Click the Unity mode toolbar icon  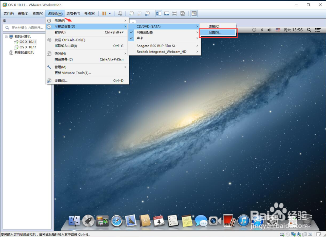pyautogui.click(x=183, y=13)
